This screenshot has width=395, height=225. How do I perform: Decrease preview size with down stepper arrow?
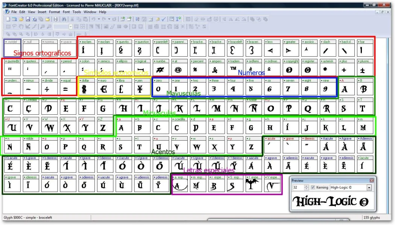(306, 189)
